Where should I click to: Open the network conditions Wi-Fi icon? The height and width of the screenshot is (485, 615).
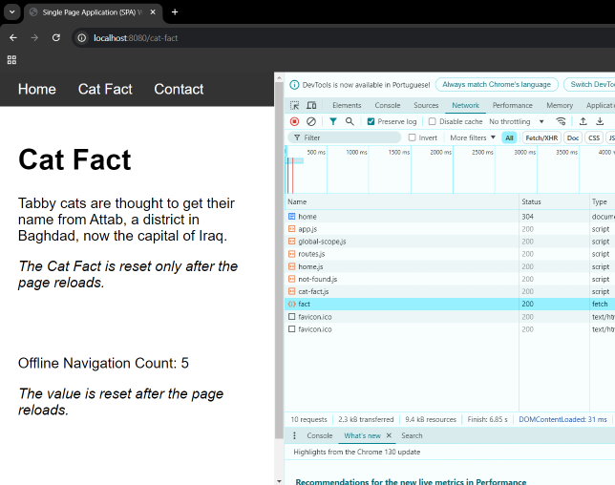point(561,121)
